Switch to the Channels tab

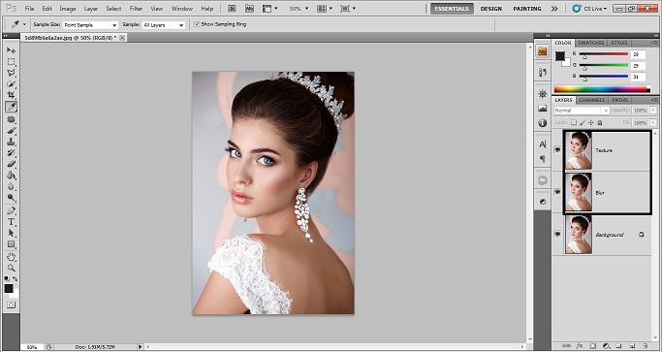click(591, 100)
